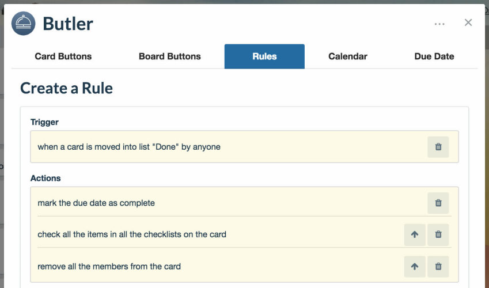Delete the "check all the items" action

point(438,234)
